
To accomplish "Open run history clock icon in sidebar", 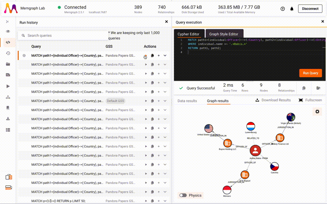I will pyautogui.click(x=8, y=53).
